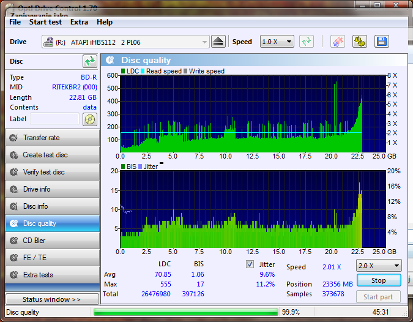Open the Drive selection dropdown

(125, 42)
